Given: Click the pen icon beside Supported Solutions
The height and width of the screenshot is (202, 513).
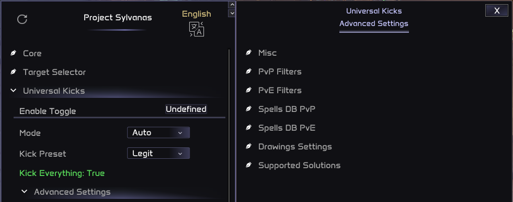Looking at the screenshot, I should click(x=248, y=165).
